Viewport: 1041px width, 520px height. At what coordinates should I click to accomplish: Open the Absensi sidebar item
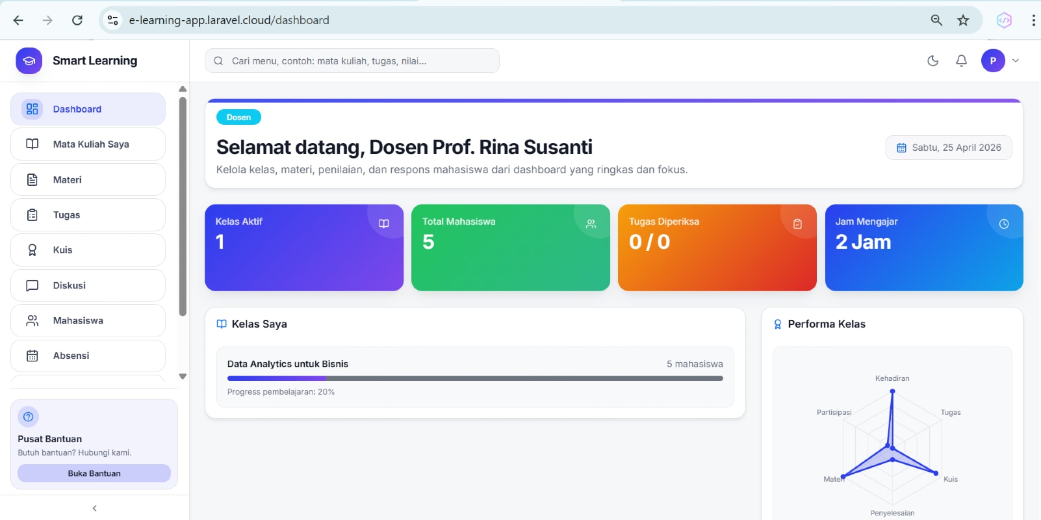88,356
